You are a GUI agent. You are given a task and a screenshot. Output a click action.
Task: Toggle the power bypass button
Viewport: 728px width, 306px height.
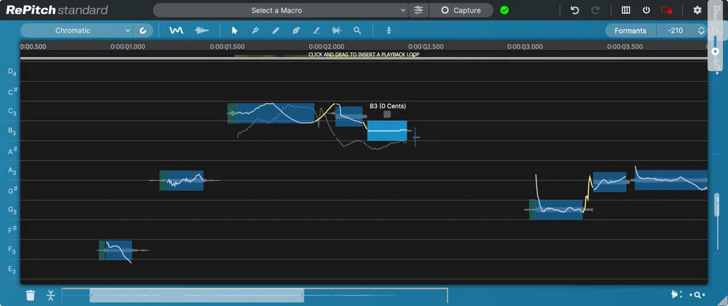click(647, 10)
